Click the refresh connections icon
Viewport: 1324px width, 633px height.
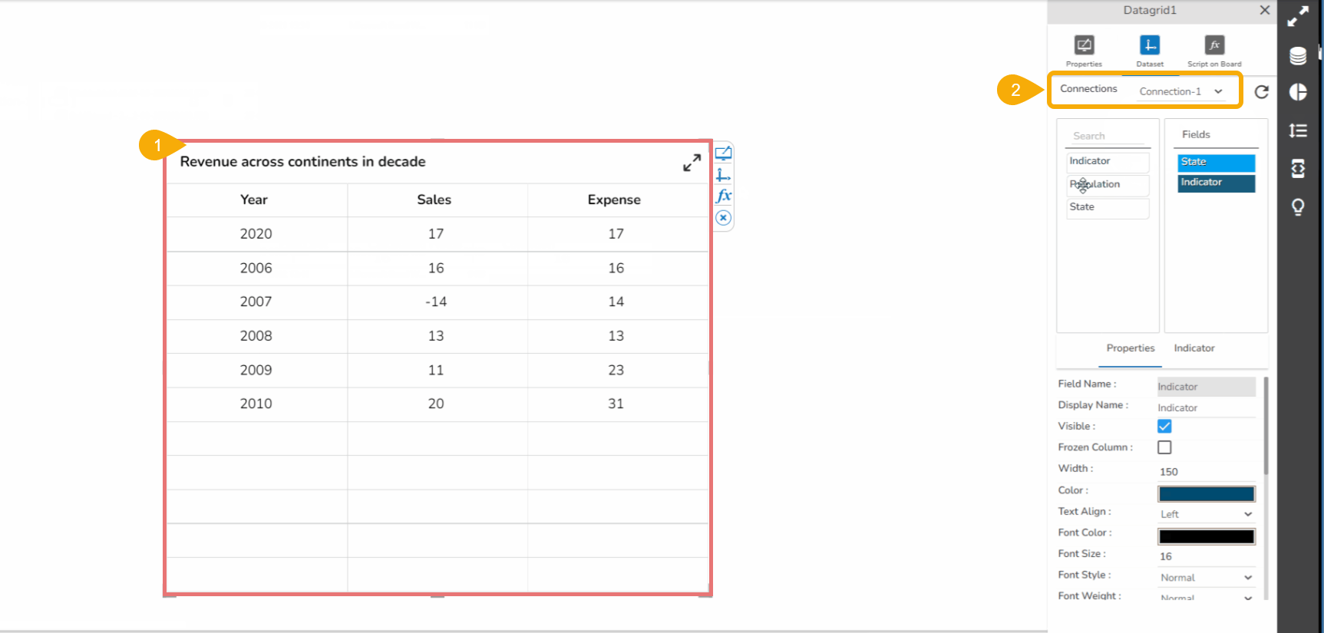(x=1261, y=92)
